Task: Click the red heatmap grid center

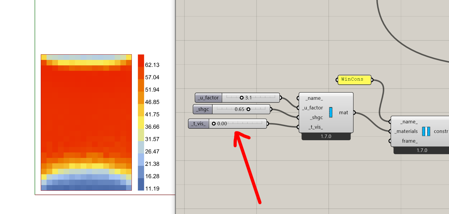Action: click(x=86, y=122)
